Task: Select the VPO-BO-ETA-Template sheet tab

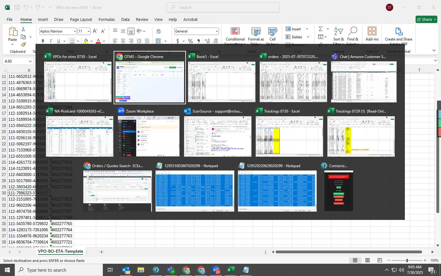Action: (61, 251)
